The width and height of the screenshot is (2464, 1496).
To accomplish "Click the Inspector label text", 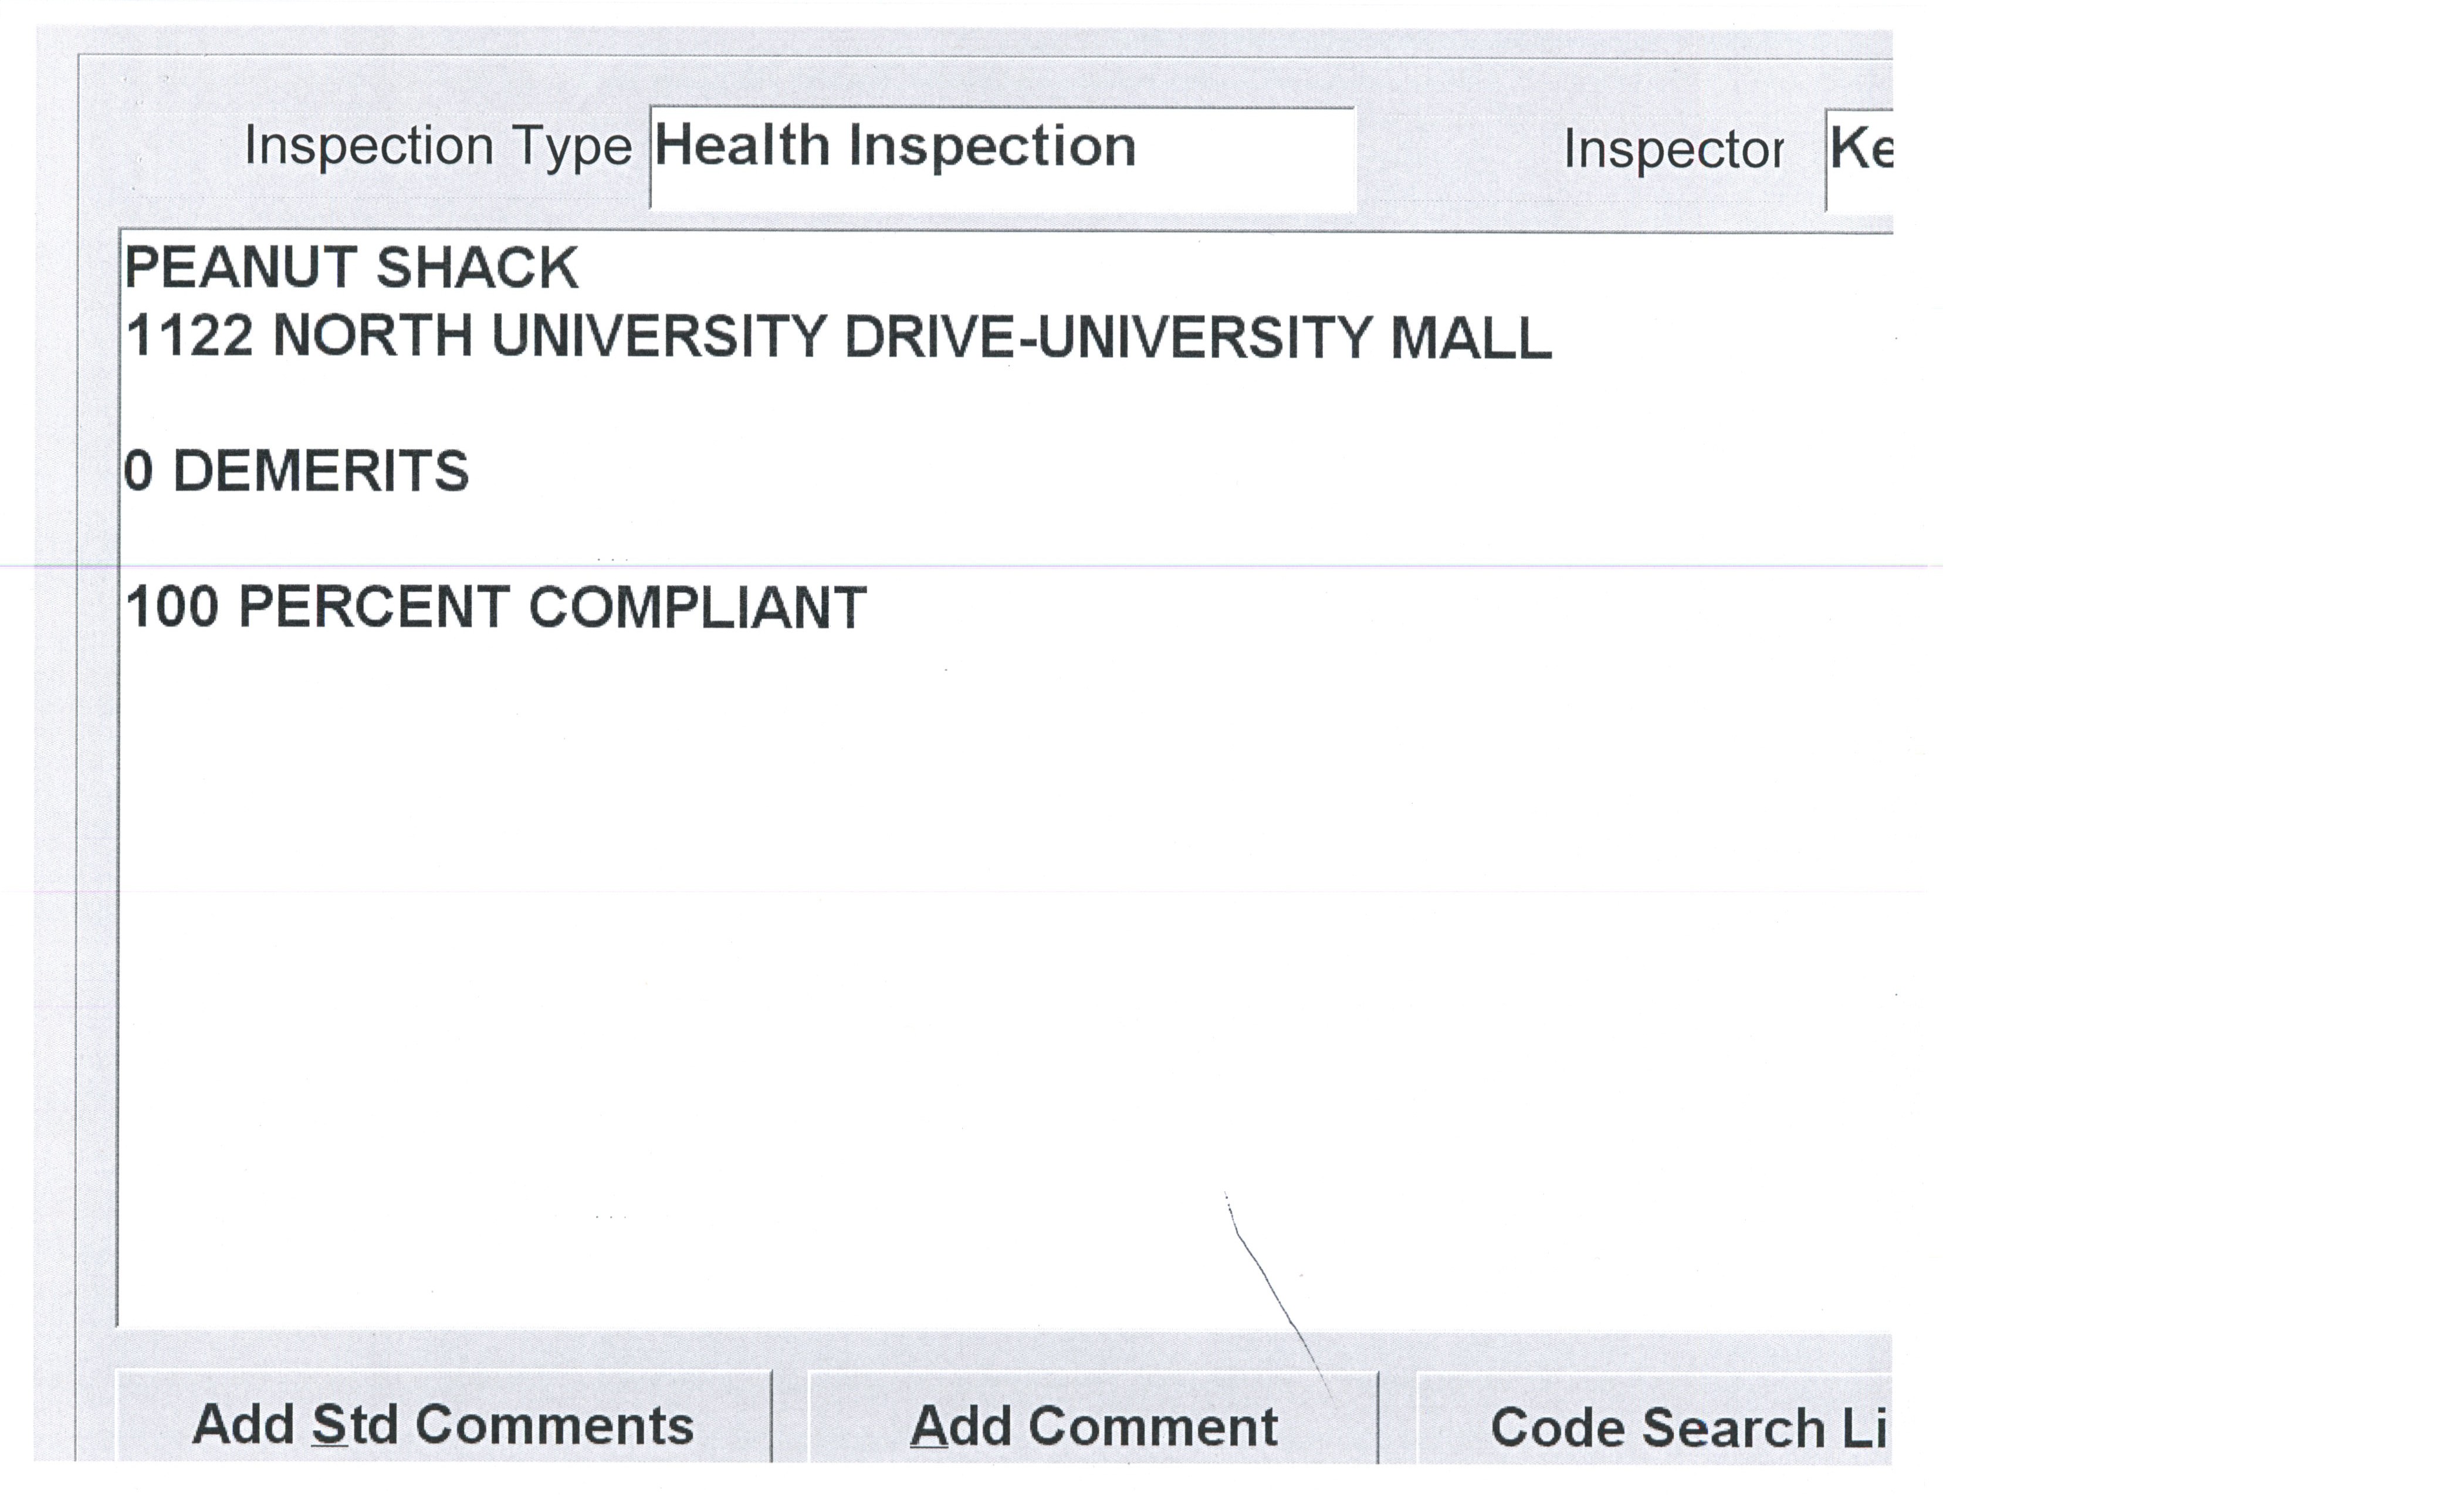I will (1673, 150).
